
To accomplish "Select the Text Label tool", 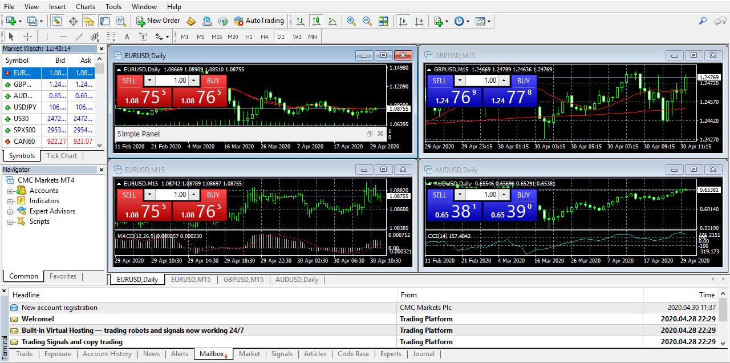I will 143,37.
